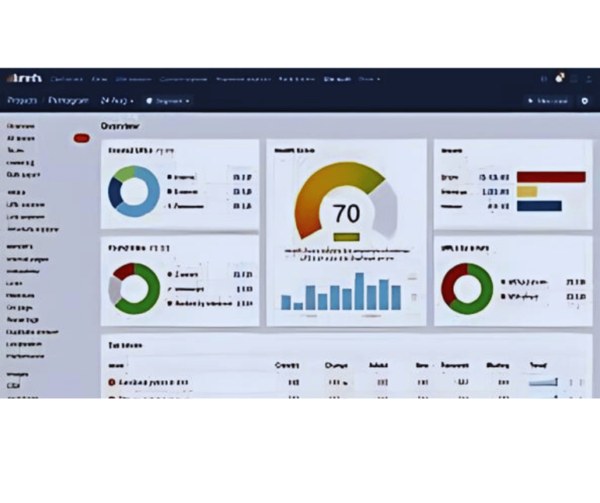Select the first item in the left sidebar
Screen dimensions: 600x503
point(20,126)
